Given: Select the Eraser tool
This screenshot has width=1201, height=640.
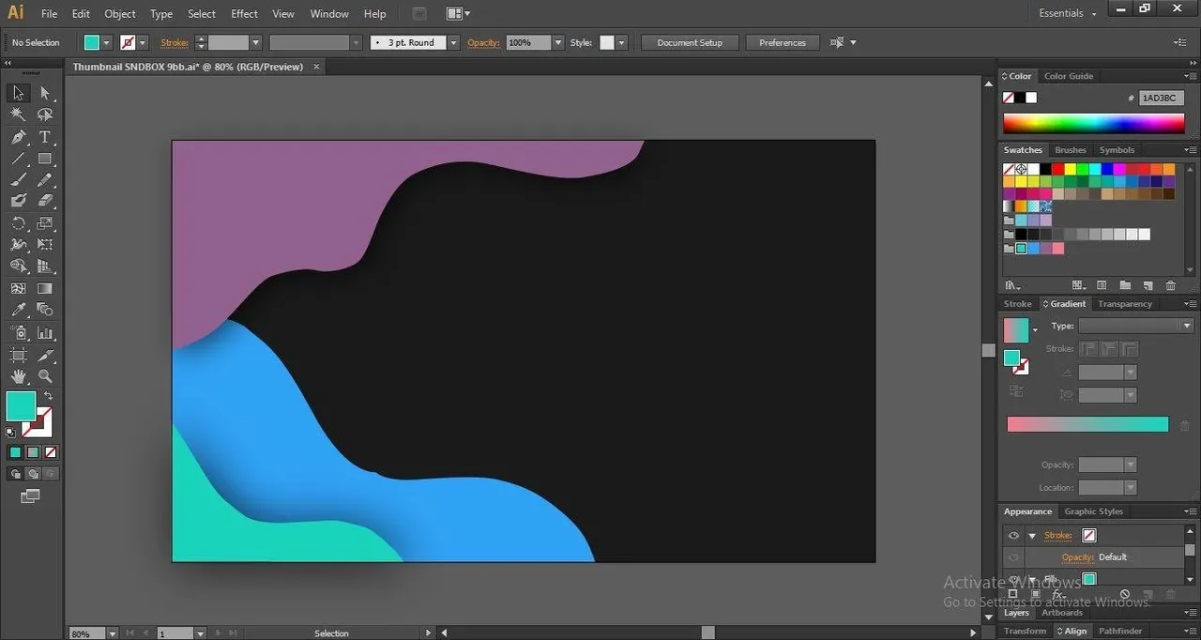Looking at the screenshot, I should coord(45,201).
